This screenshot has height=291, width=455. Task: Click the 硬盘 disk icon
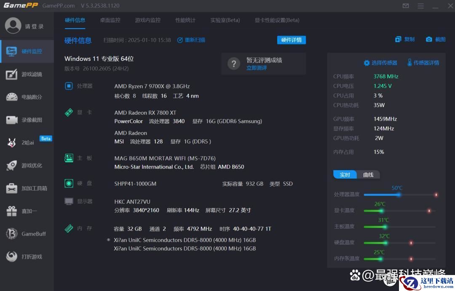(x=69, y=183)
